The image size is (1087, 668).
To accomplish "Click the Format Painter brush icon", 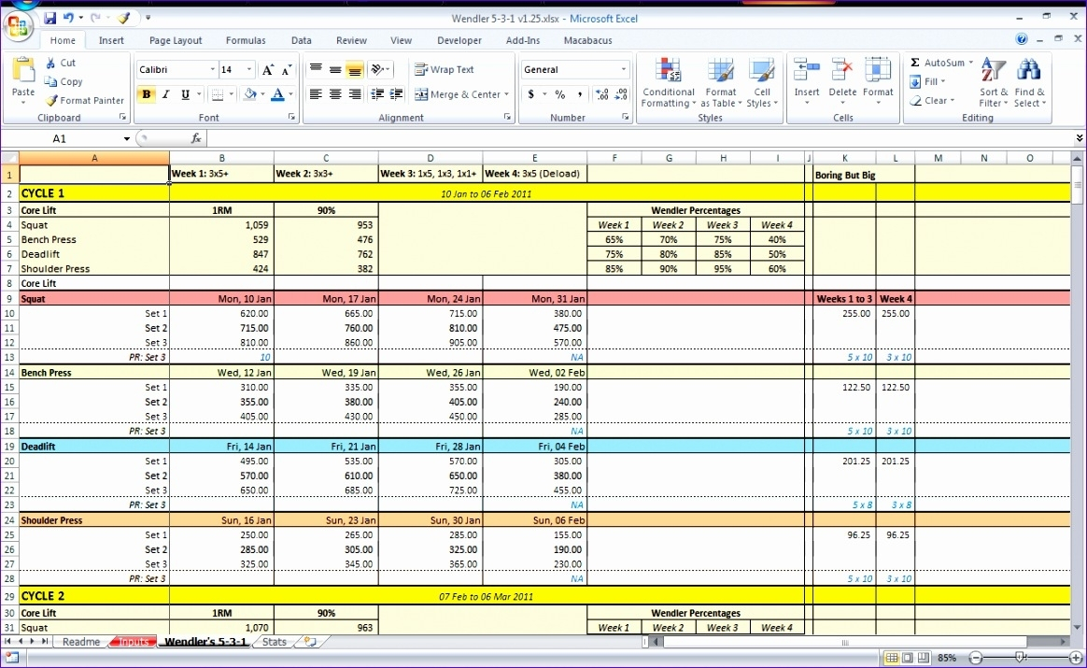I will [52, 101].
